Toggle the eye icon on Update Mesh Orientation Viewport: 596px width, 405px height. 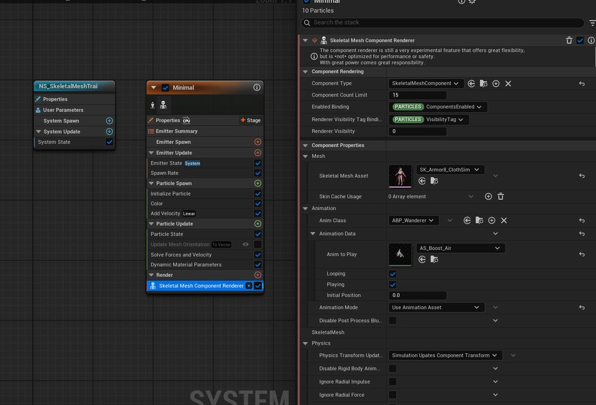[x=245, y=245]
